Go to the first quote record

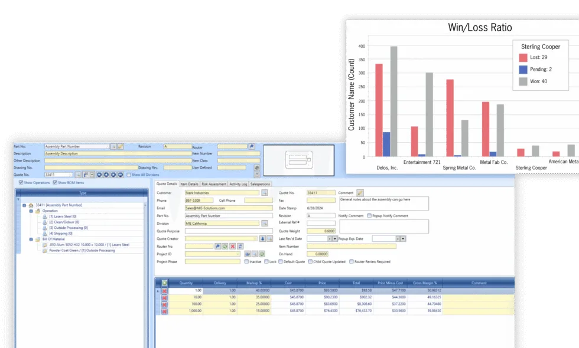pos(99,175)
